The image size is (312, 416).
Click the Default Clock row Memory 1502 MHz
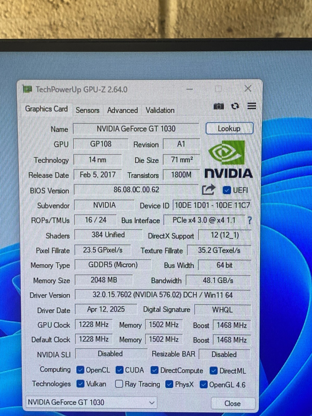point(164,339)
